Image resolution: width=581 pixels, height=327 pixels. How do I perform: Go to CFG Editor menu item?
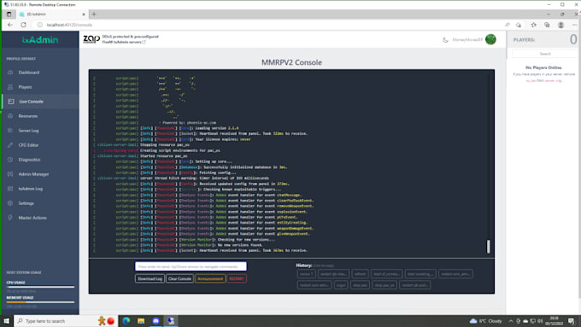(x=28, y=145)
